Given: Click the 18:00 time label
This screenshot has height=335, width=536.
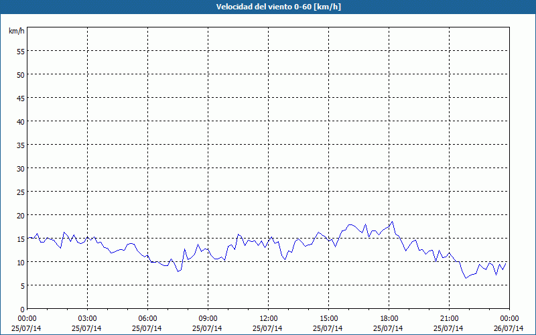Looking at the screenshot, I should point(389,319).
